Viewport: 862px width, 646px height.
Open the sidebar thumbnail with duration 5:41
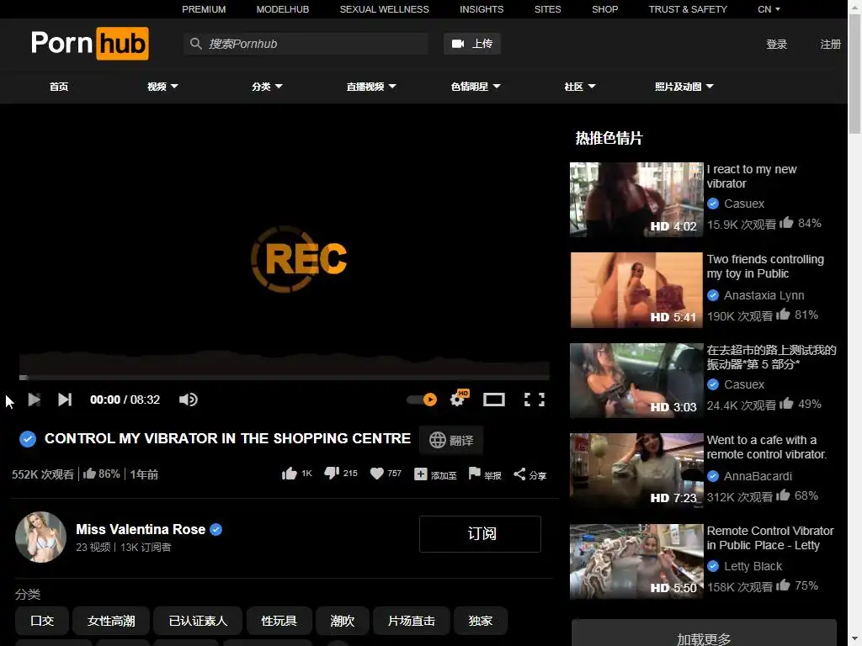[636, 290]
